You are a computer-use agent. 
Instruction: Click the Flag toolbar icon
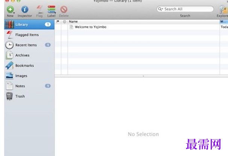40,9
